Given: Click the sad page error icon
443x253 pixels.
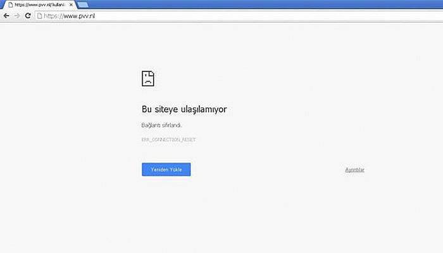Looking at the screenshot, I should (147, 78).
